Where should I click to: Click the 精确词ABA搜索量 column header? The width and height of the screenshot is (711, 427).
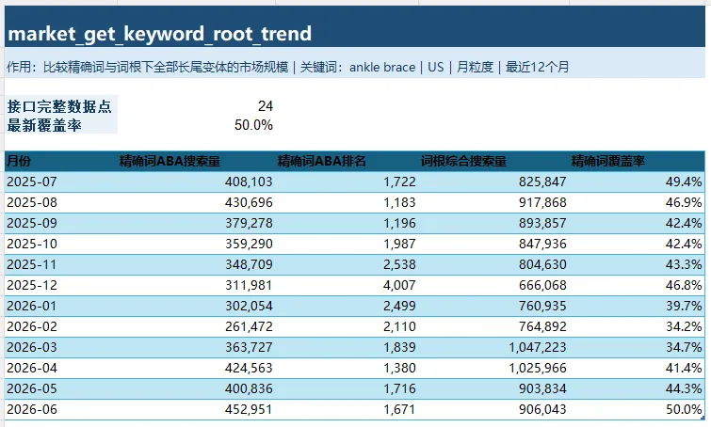click(x=196, y=161)
